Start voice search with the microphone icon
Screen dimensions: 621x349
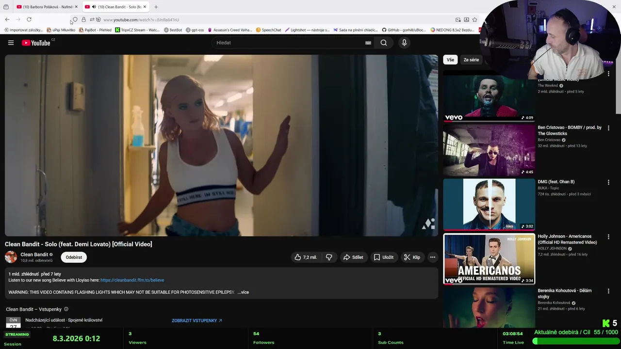coord(404,43)
